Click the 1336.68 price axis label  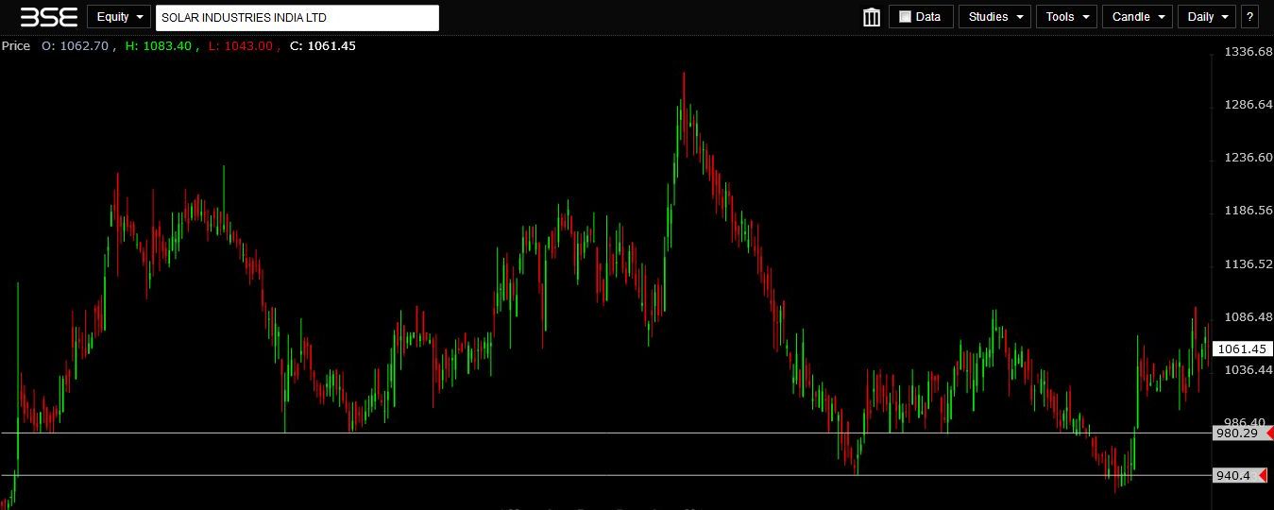pos(1241,52)
